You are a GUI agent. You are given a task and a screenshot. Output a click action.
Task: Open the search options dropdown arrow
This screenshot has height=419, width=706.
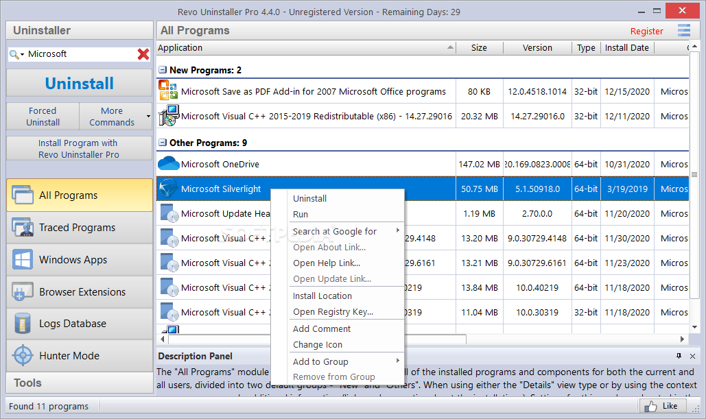[x=22, y=55]
